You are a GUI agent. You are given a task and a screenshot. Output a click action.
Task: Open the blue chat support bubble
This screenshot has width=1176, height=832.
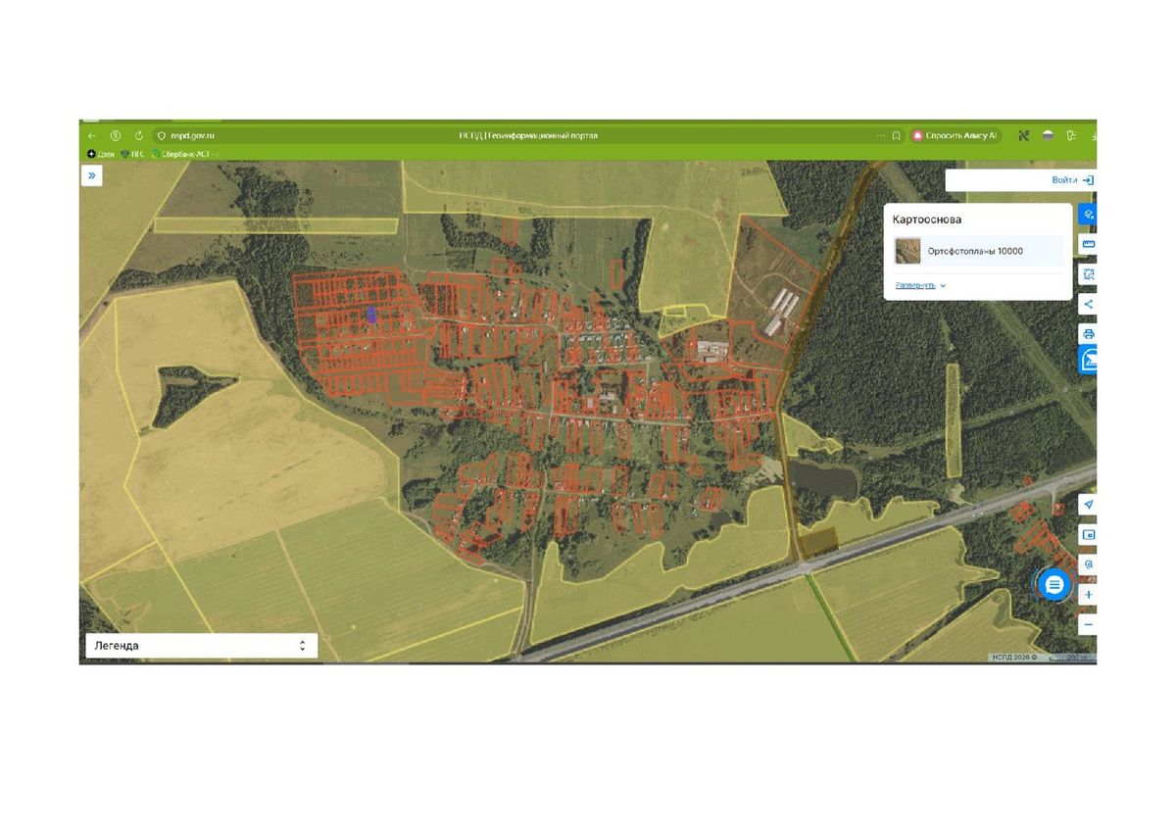point(1054,585)
